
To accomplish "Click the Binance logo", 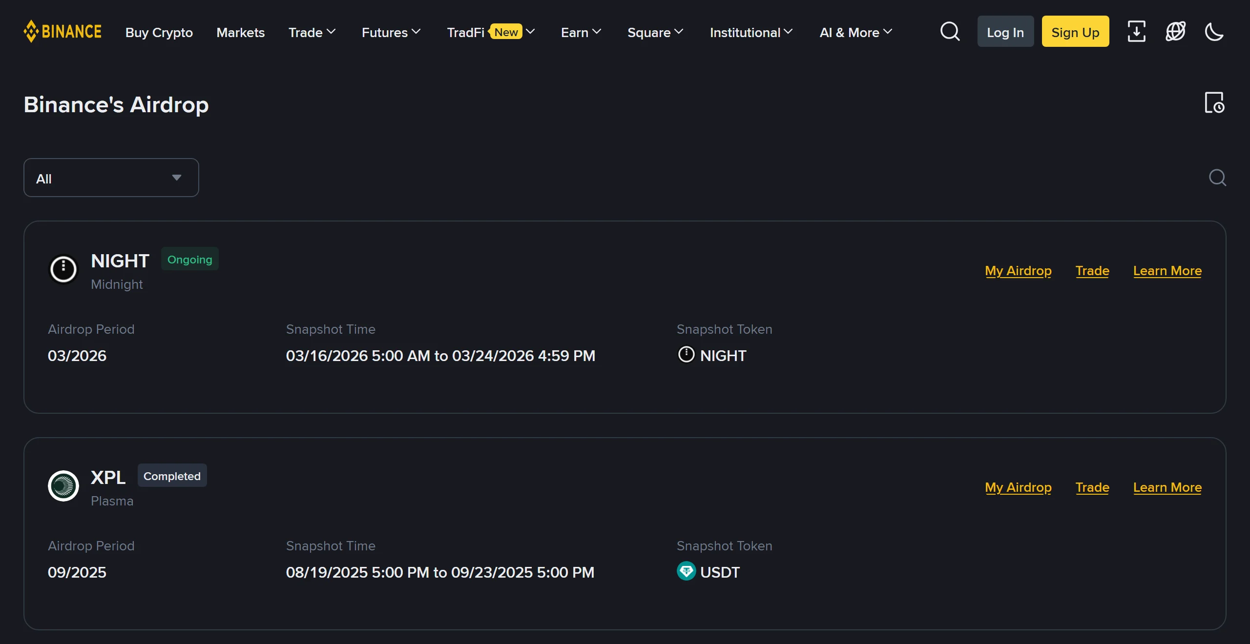I will (x=62, y=32).
